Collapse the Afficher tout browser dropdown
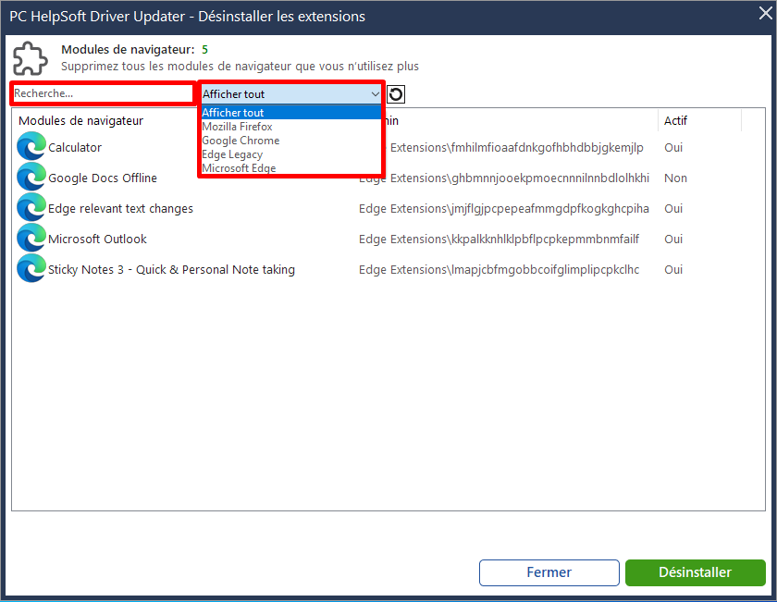The image size is (777, 602). click(x=376, y=94)
